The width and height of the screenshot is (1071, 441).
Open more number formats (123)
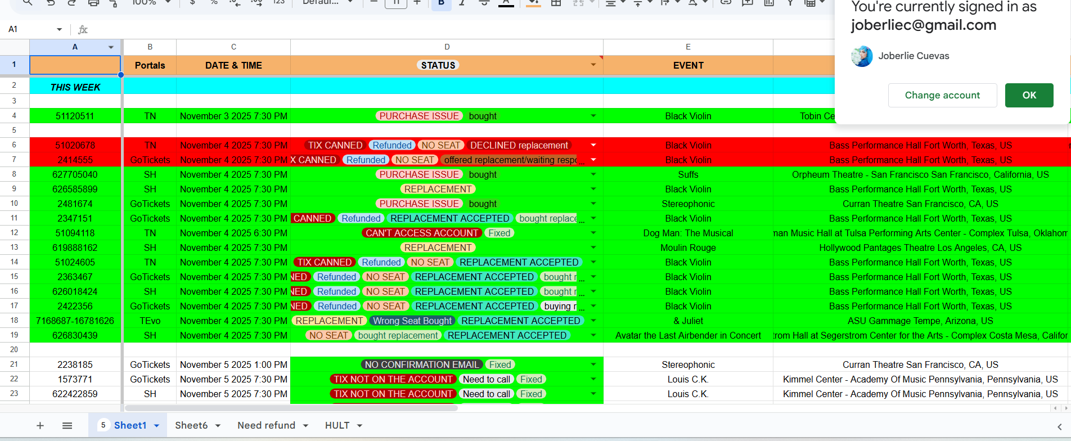pos(278,3)
